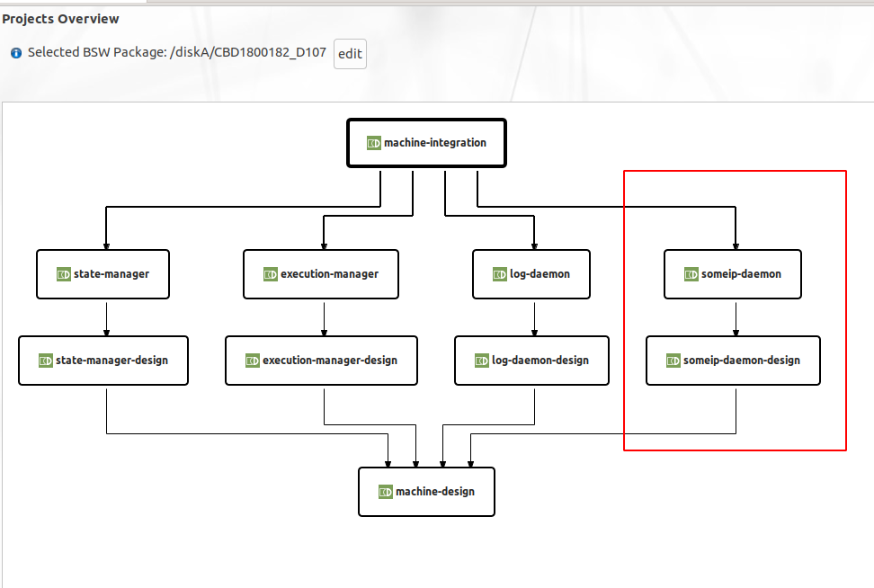Click the edit button for BSW Package

click(x=350, y=54)
